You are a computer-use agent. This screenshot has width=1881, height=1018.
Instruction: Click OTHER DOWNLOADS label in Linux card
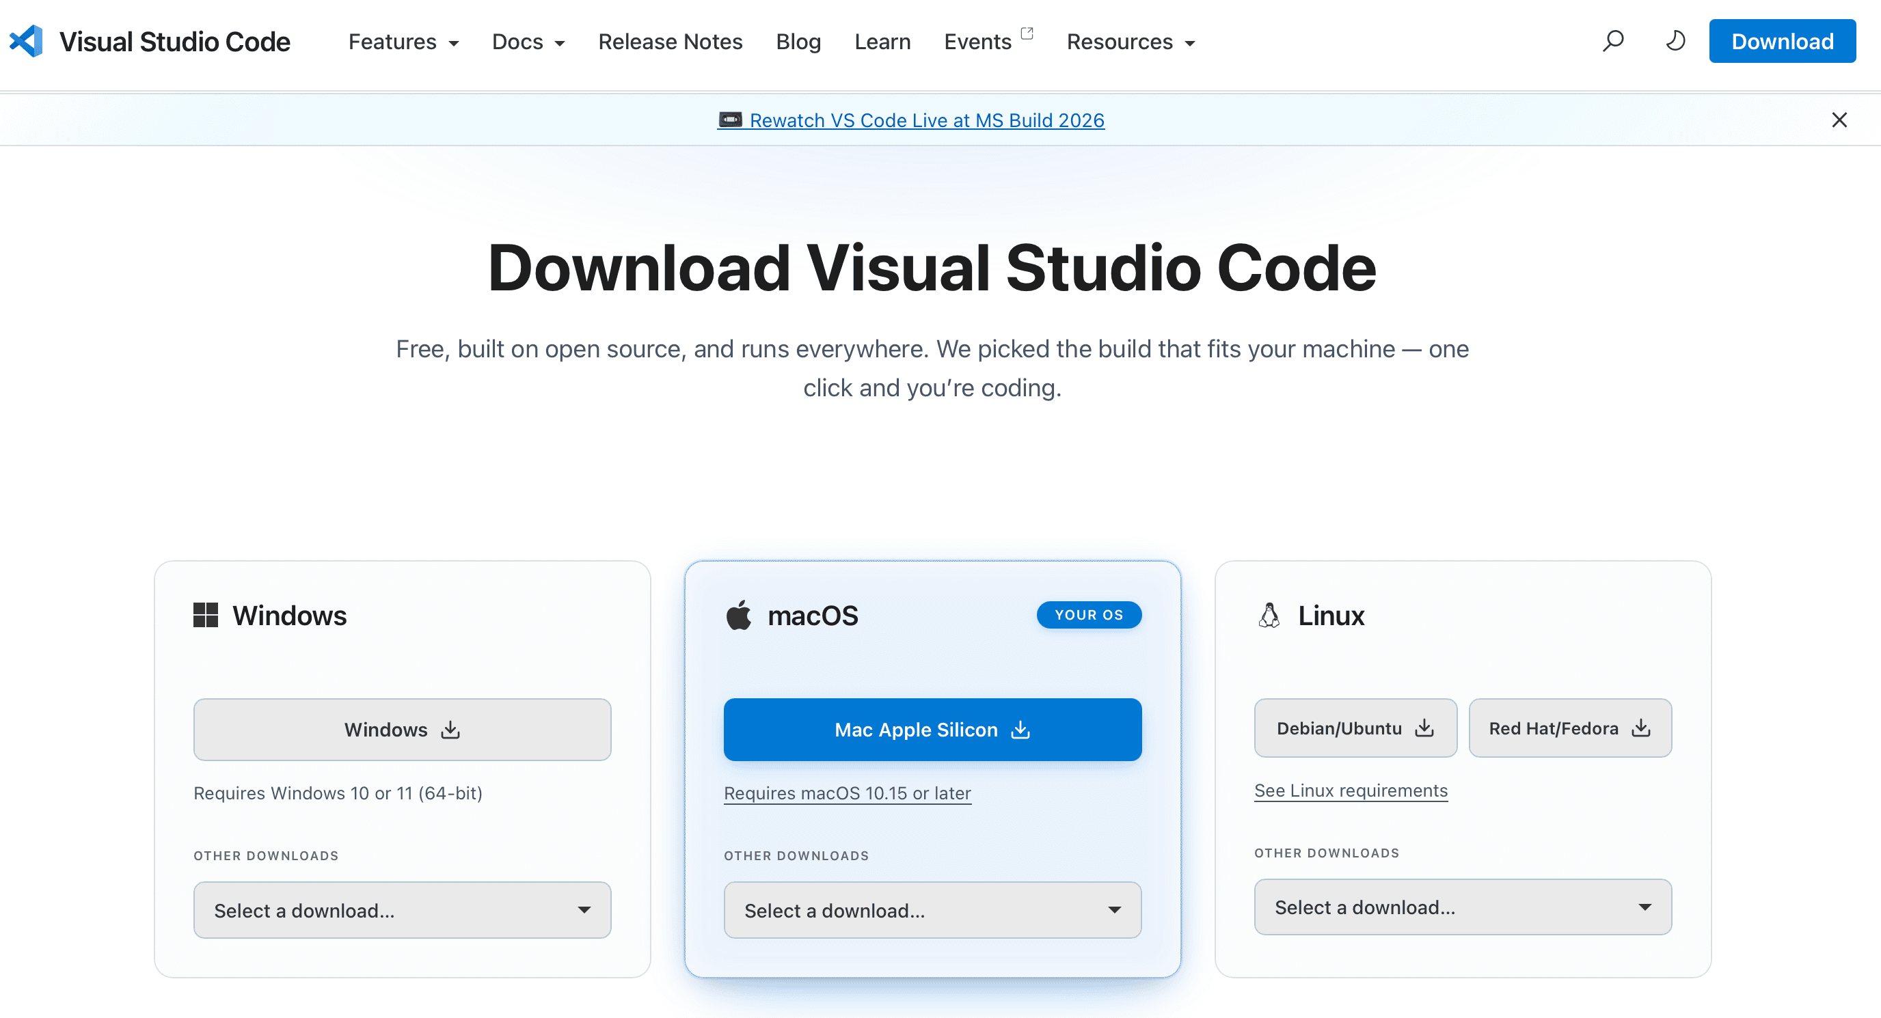tap(1327, 853)
